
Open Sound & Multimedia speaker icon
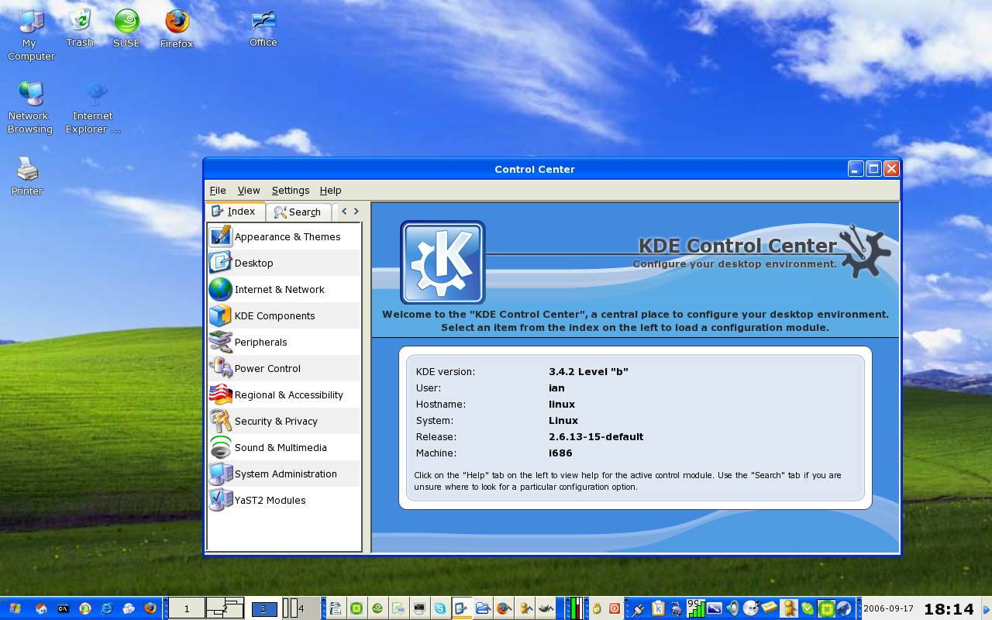pyautogui.click(x=220, y=447)
